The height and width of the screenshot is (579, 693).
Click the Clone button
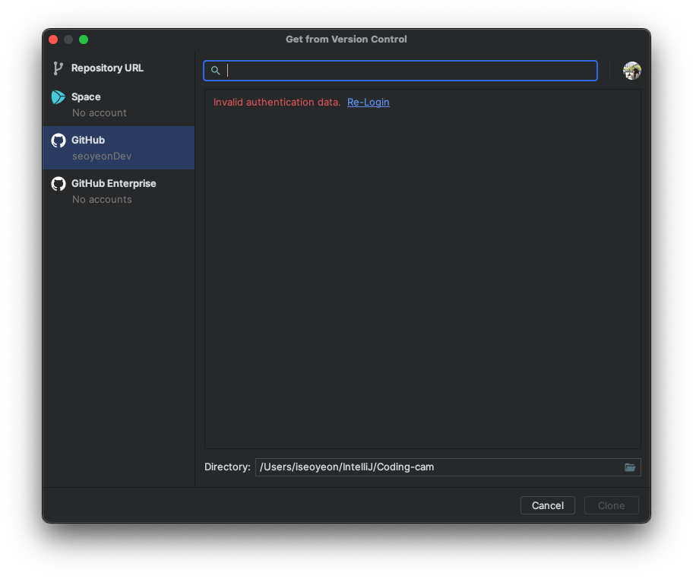pos(611,505)
